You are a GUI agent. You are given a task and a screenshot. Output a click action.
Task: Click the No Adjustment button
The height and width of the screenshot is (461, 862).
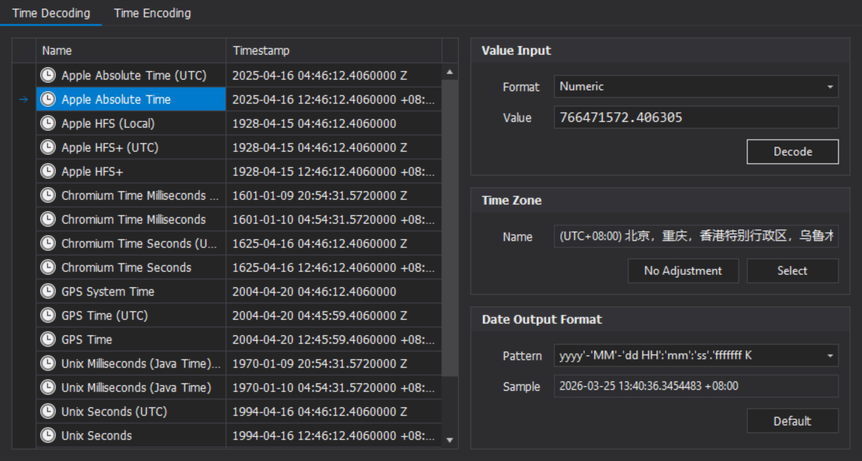click(x=683, y=271)
